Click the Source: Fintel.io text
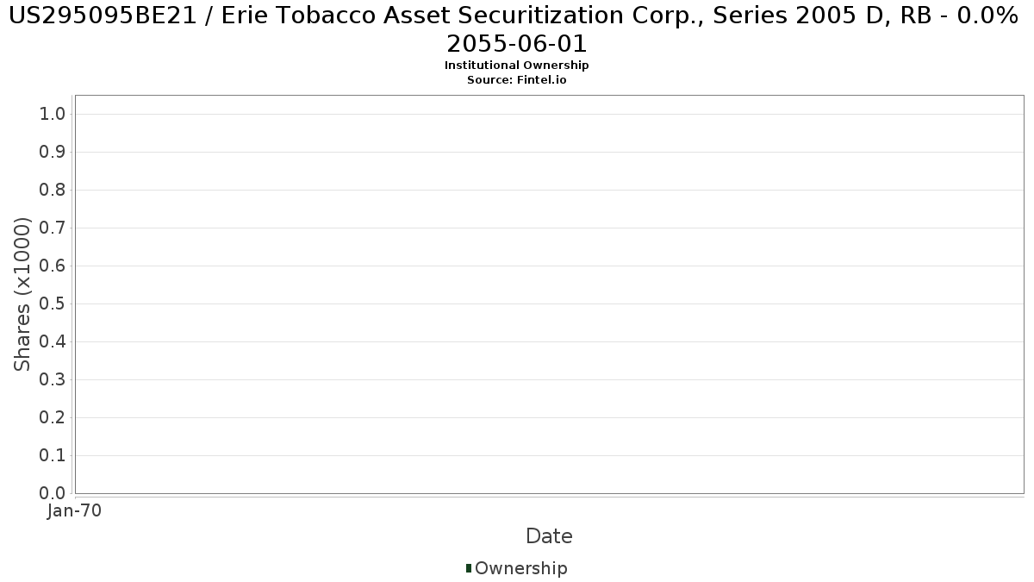Image resolution: width=1034 pixels, height=582 pixels. click(517, 80)
